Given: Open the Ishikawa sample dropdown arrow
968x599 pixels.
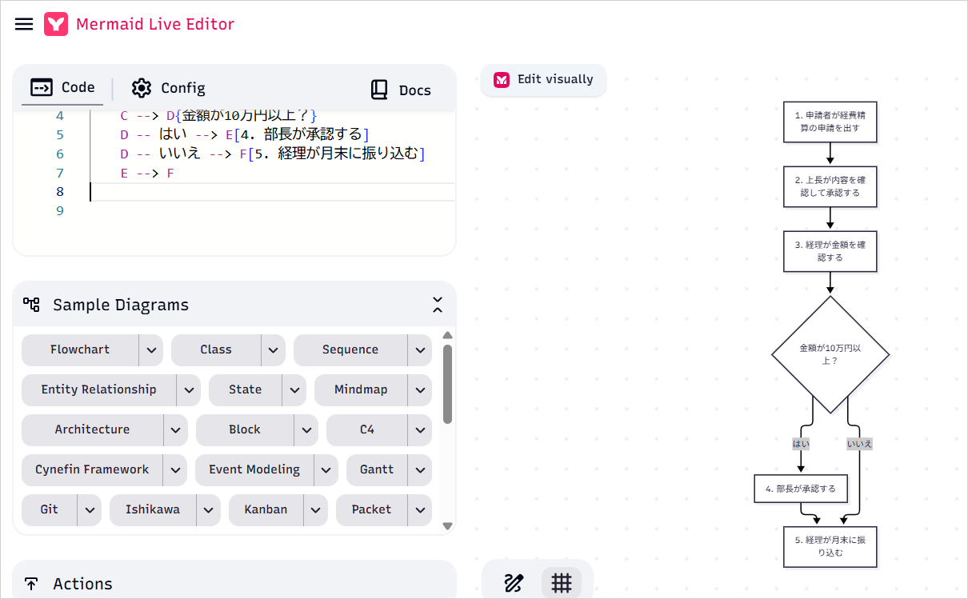Looking at the screenshot, I should 209,509.
